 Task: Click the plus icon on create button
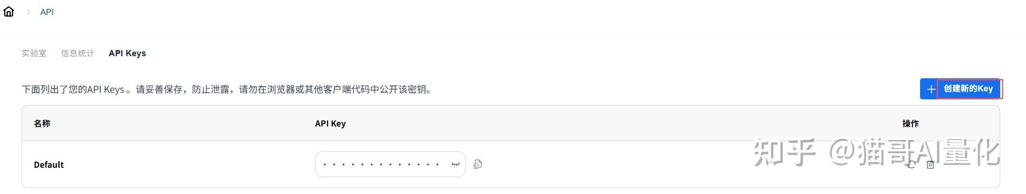[931, 89]
